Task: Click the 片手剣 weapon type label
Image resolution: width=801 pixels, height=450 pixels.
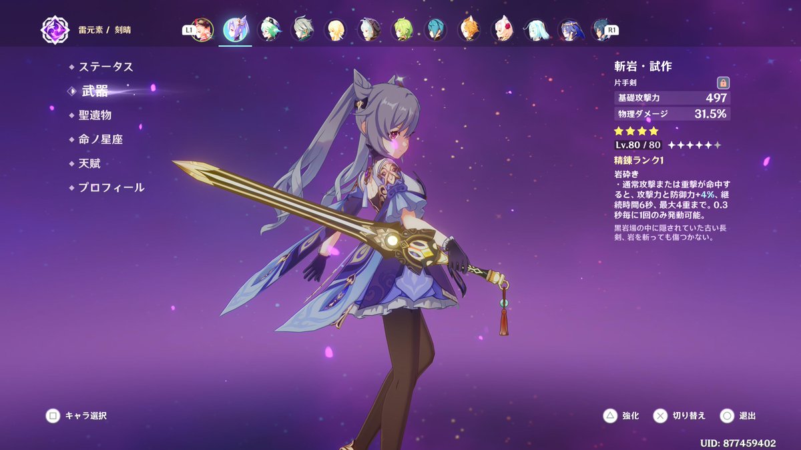Action: (625, 83)
